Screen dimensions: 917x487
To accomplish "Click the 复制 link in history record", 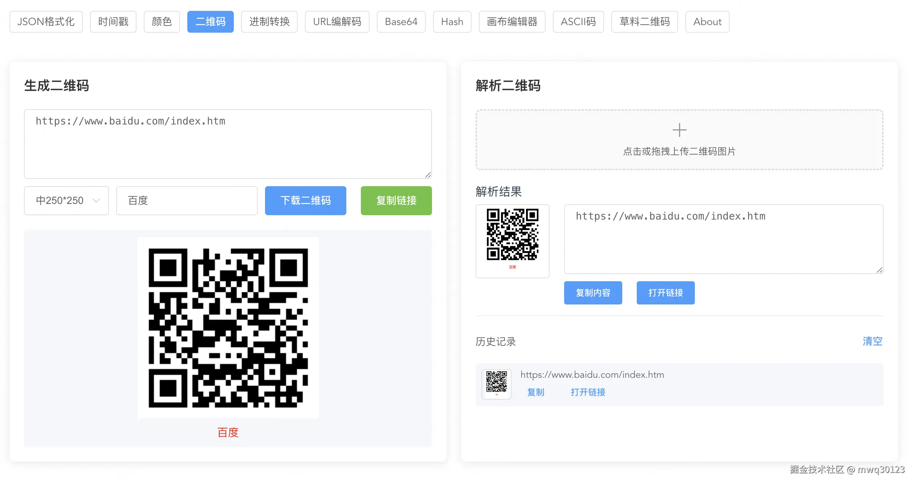I will tap(536, 392).
